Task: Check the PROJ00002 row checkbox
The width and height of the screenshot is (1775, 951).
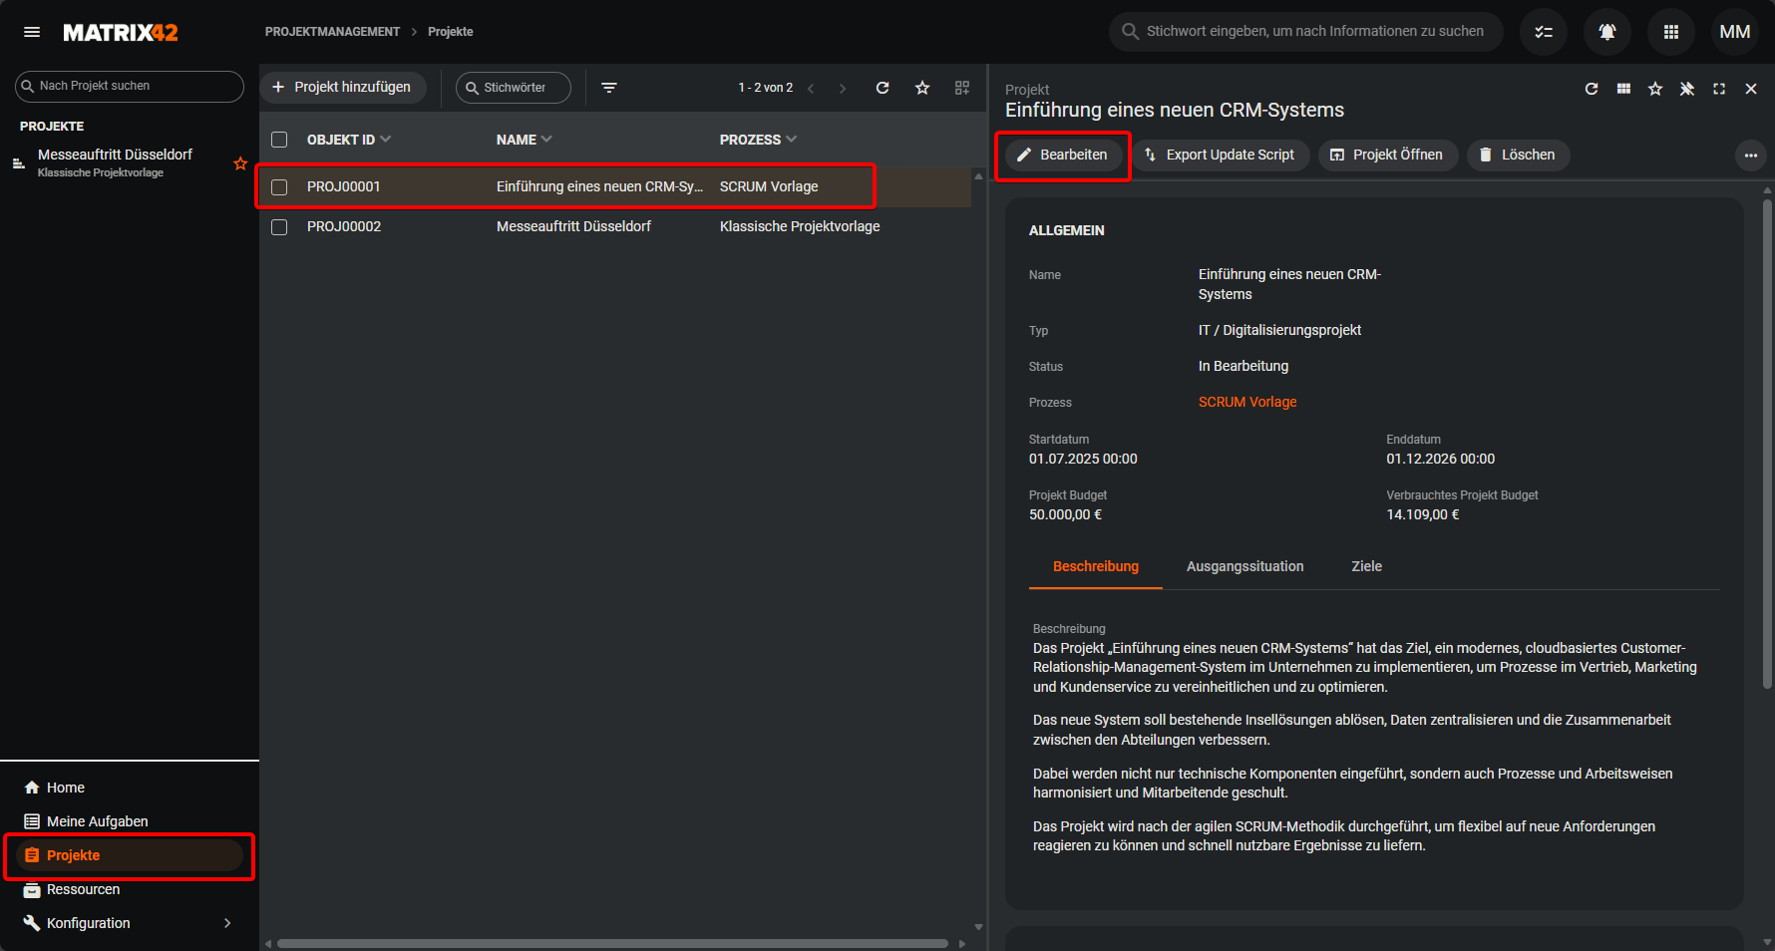Action: [279, 227]
